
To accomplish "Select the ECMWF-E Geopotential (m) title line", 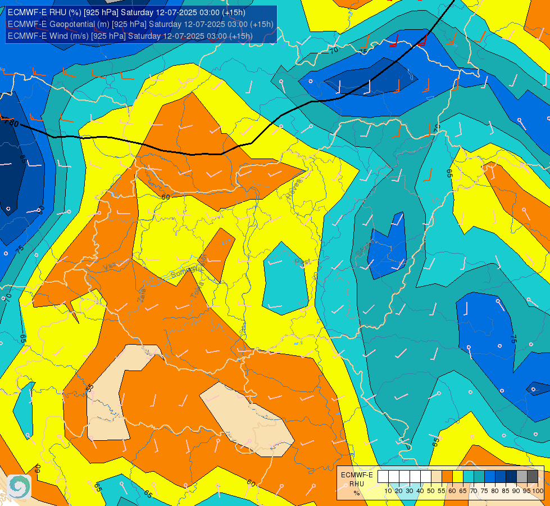I will (140, 24).
